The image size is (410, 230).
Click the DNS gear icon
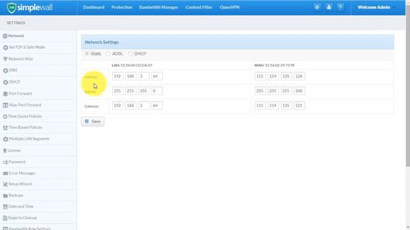point(6,70)
